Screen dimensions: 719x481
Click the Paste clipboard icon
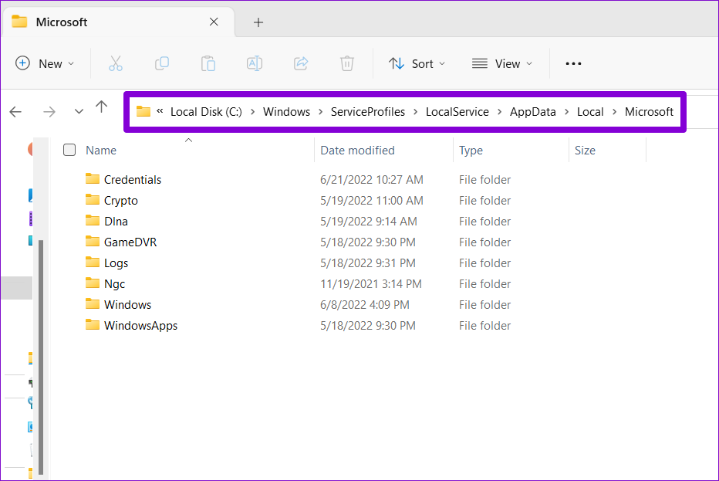pos(208,63)
